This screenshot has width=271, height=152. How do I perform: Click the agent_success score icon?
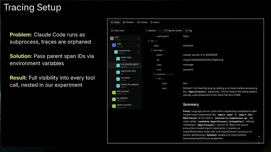(114, 106)
